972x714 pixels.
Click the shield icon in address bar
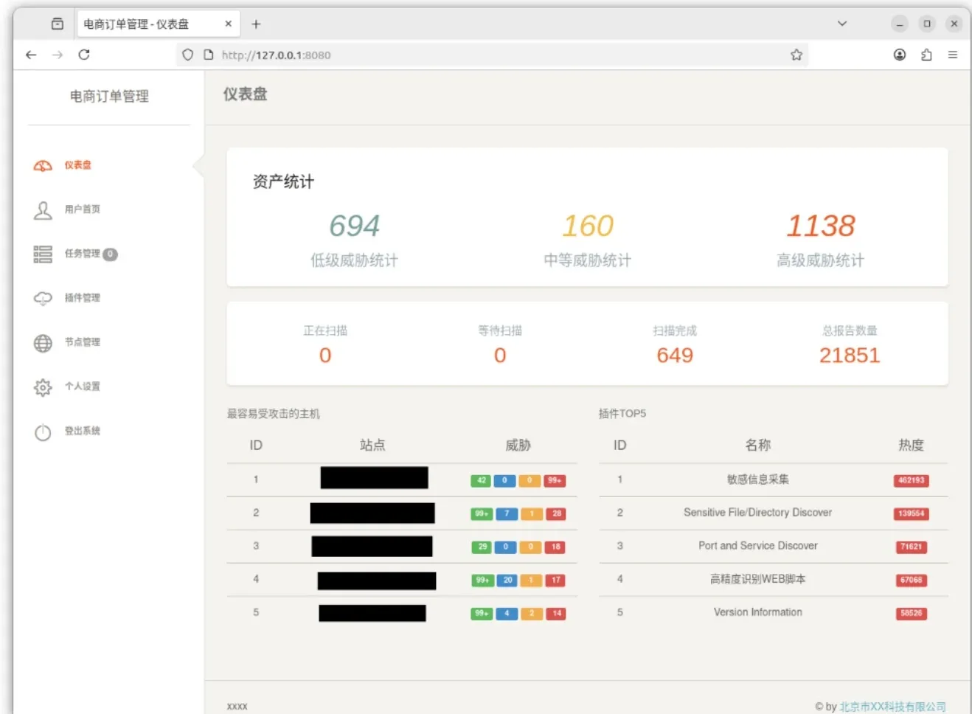pyautogui.click(x=187, y=55)
